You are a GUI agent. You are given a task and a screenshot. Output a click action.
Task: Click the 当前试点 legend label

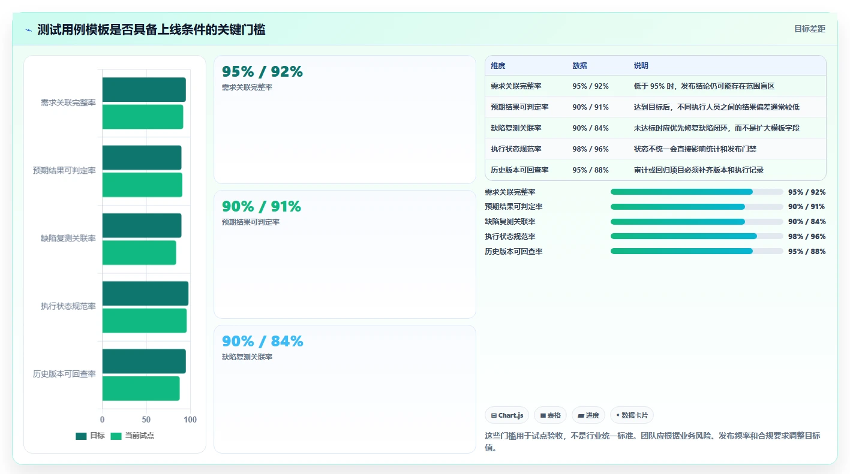pyautogui.click(x=139, y=436)
